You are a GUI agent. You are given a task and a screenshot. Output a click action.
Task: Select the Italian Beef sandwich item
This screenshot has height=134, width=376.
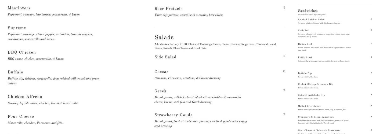pos(305,44)
